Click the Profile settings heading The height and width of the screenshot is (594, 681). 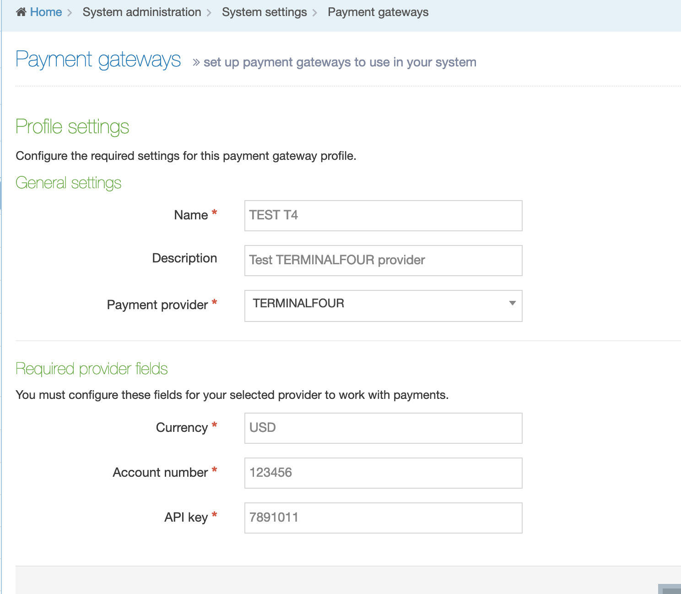[x=72, y=127]
